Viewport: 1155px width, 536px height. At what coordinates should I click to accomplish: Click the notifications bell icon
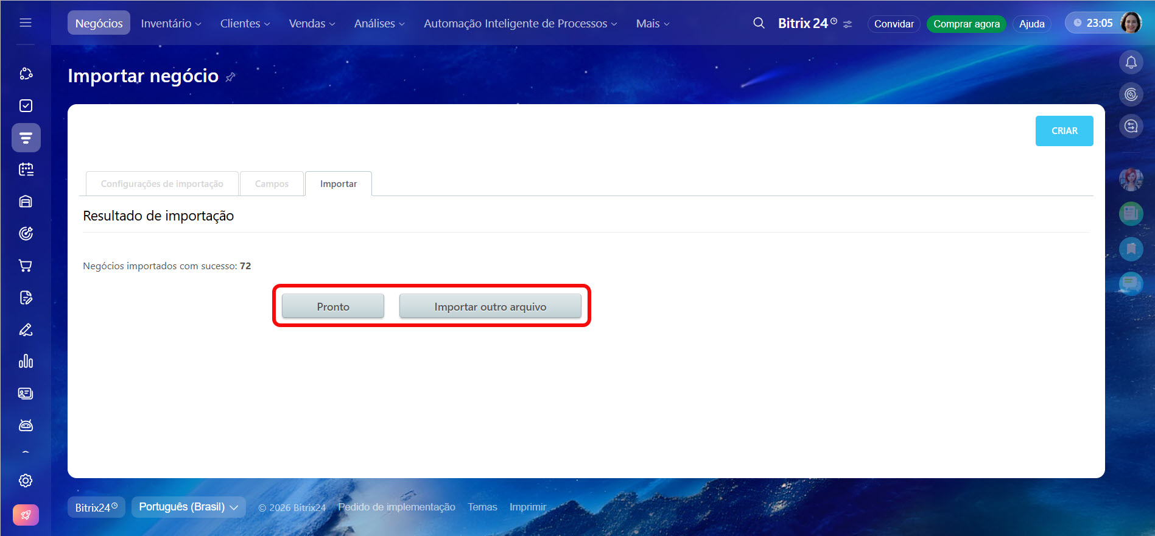(x=1131, y=62)
